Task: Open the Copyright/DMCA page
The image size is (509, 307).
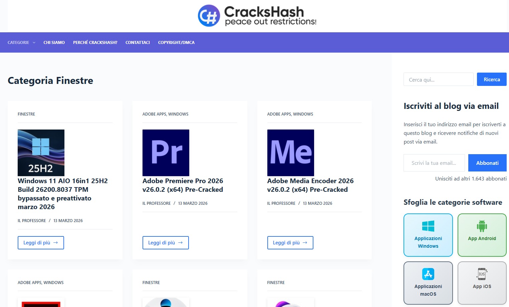Action: [176, 43]
